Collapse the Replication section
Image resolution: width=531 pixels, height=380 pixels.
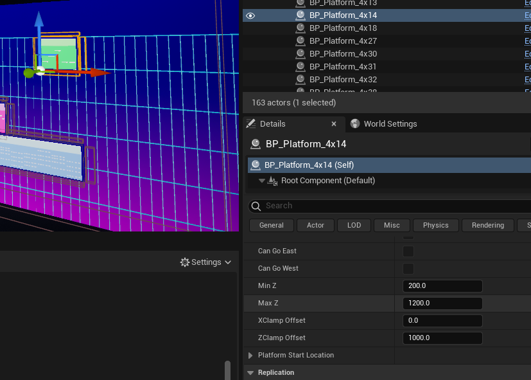click(x=250, y=372)
